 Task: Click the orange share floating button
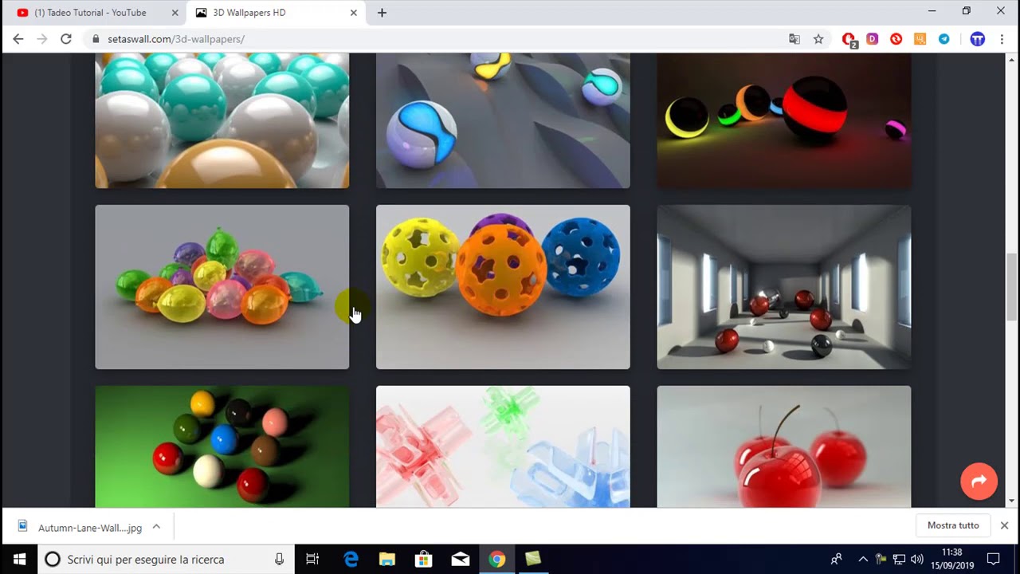tap(979, 481)
